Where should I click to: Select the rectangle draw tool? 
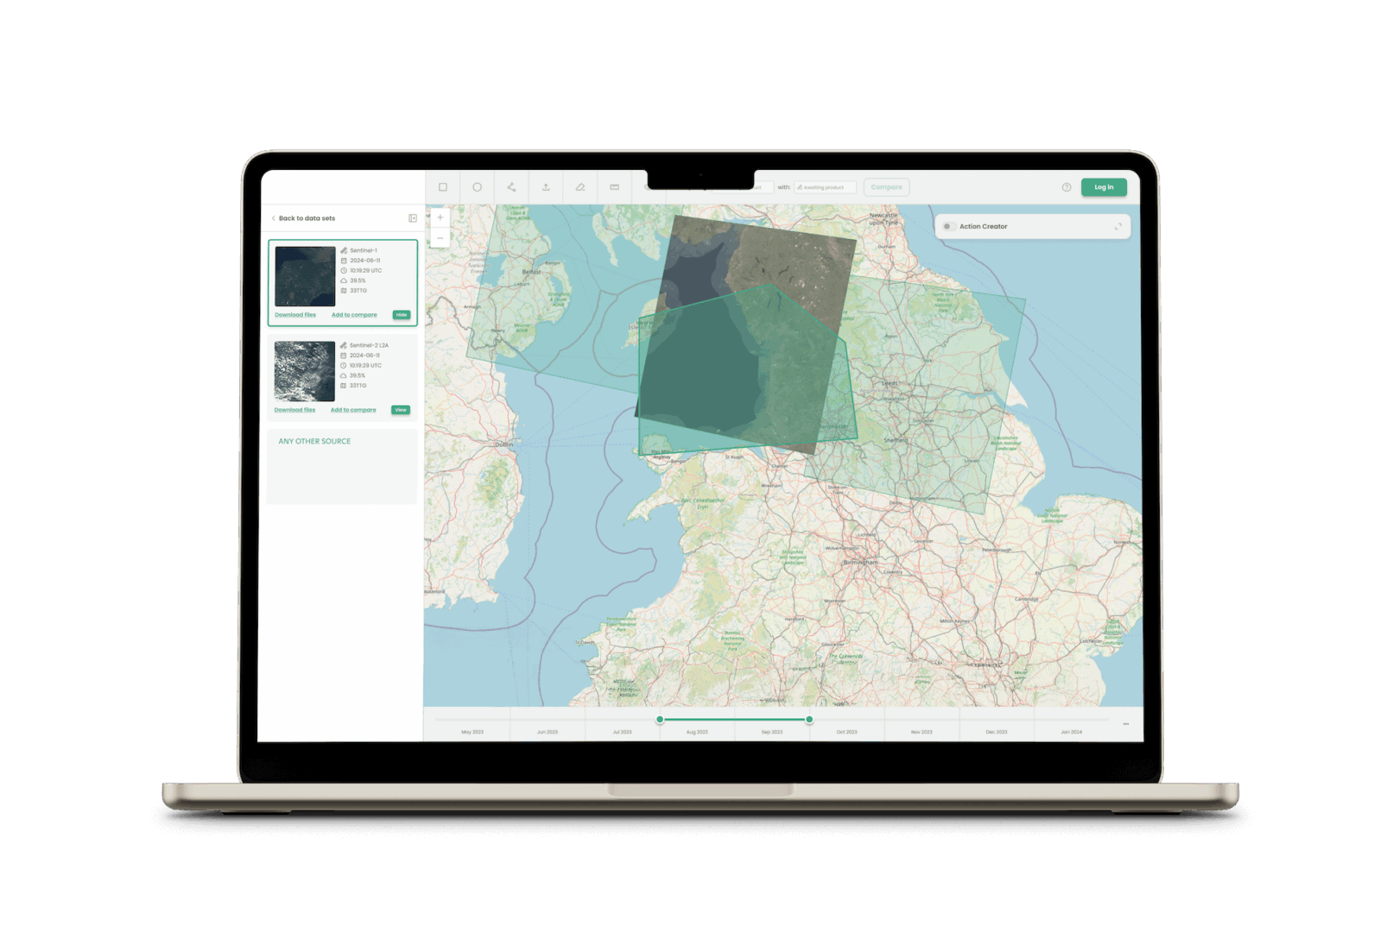point(443,187)
